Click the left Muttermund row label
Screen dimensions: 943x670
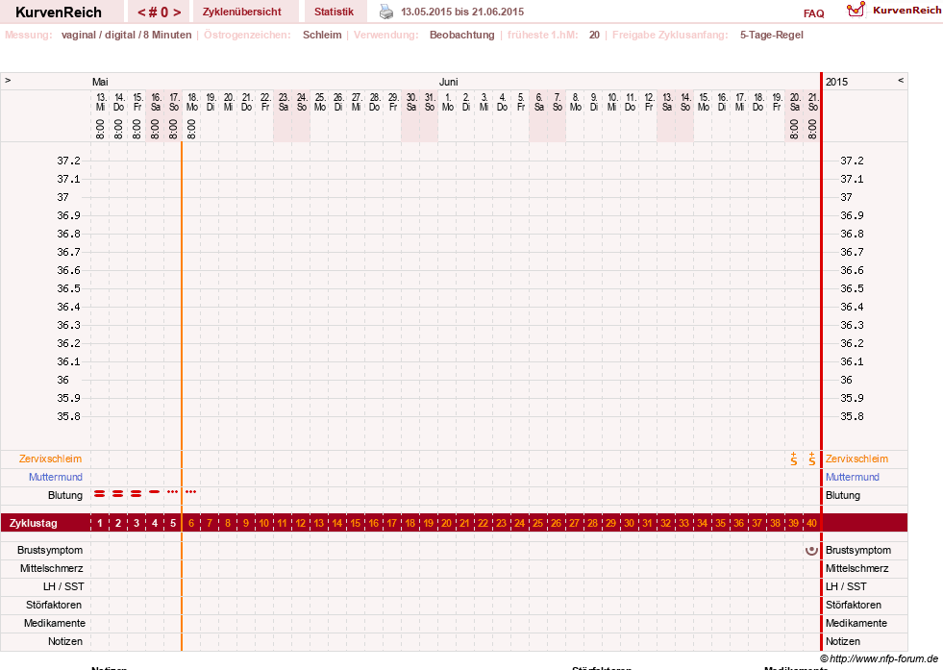(x=56, y=477)
